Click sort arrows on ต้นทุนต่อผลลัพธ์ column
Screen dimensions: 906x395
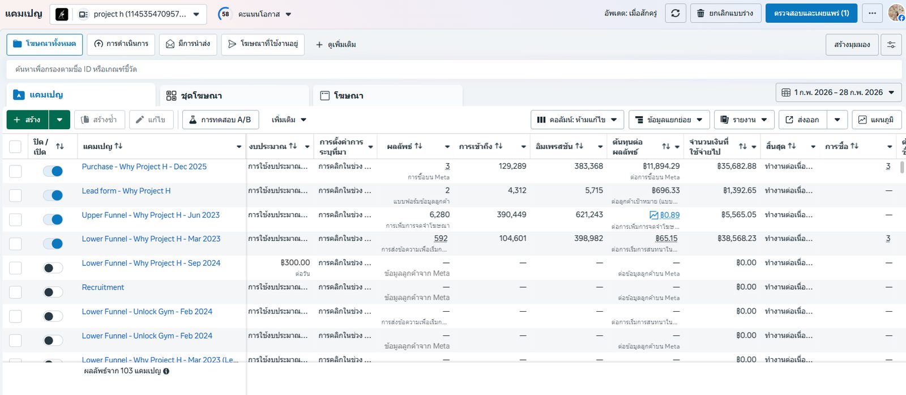pos(666,146)
